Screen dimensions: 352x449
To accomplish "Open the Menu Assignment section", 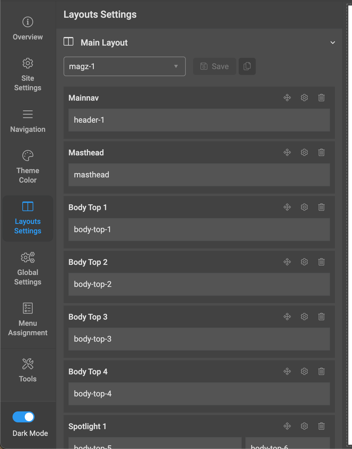I will pyautogui.click(x=28, y=320).
